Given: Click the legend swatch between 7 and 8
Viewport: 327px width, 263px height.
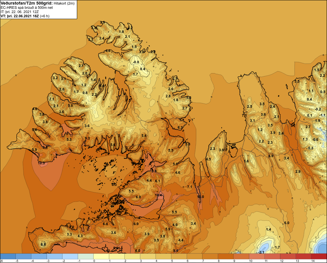Looking at the screenshot, I should tap(210, 256).
